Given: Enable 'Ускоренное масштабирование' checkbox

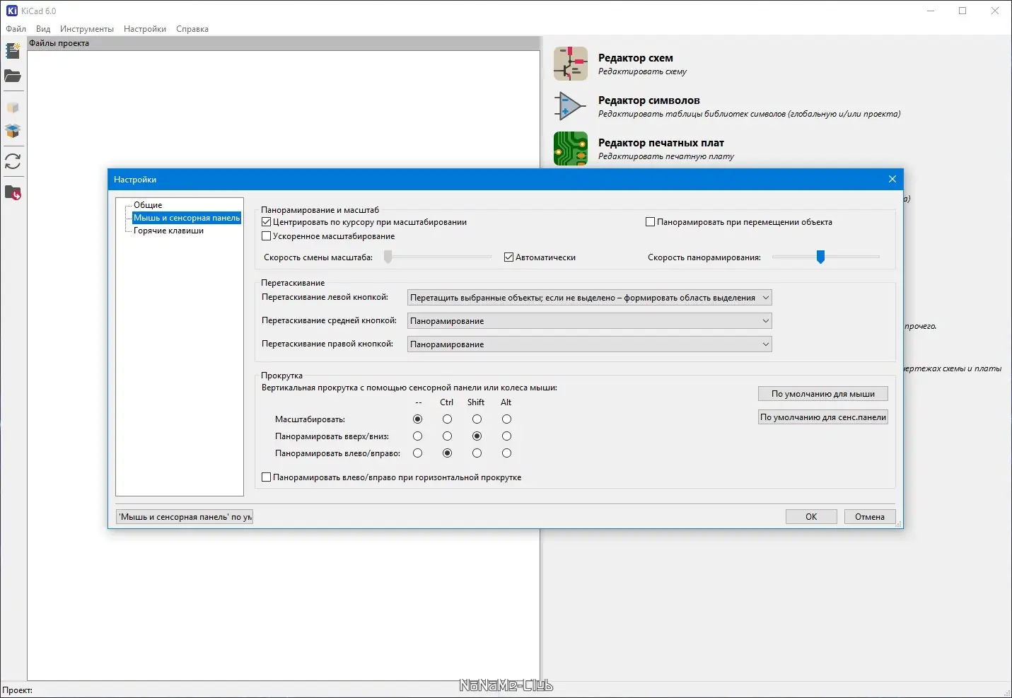Looking at the screenshot, I should (x=267, y=236).
